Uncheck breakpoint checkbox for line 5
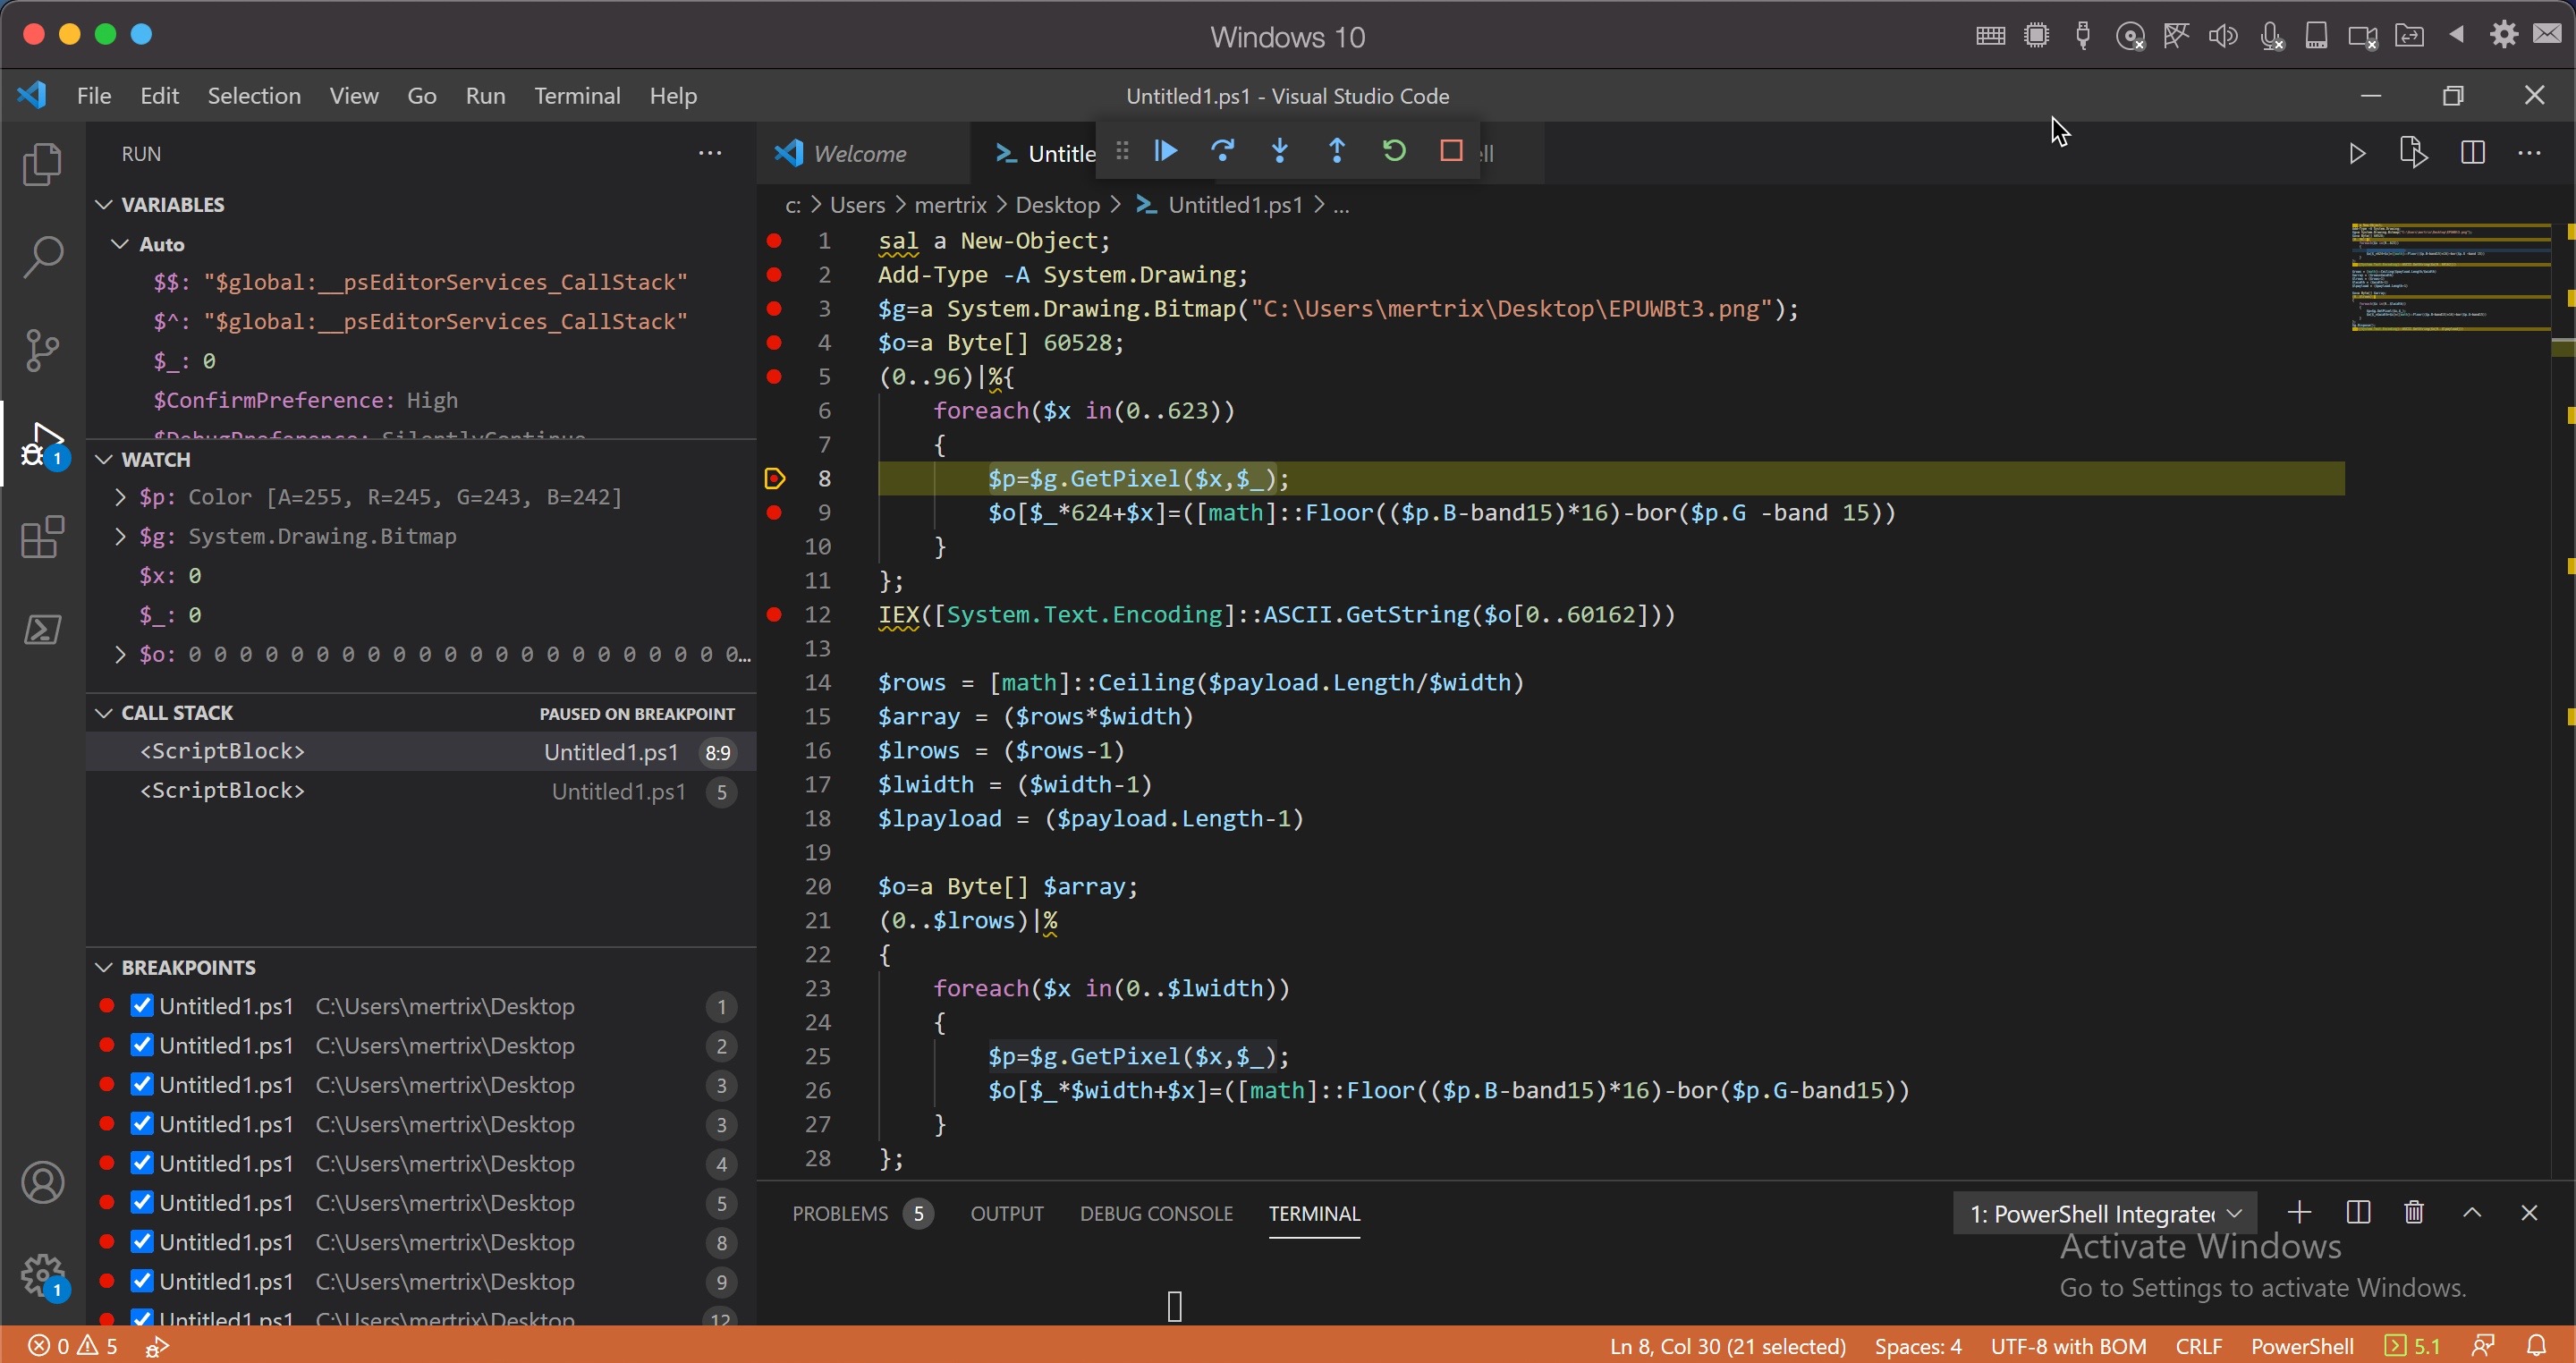2576x1363 pixels. tap(142, 1202)
